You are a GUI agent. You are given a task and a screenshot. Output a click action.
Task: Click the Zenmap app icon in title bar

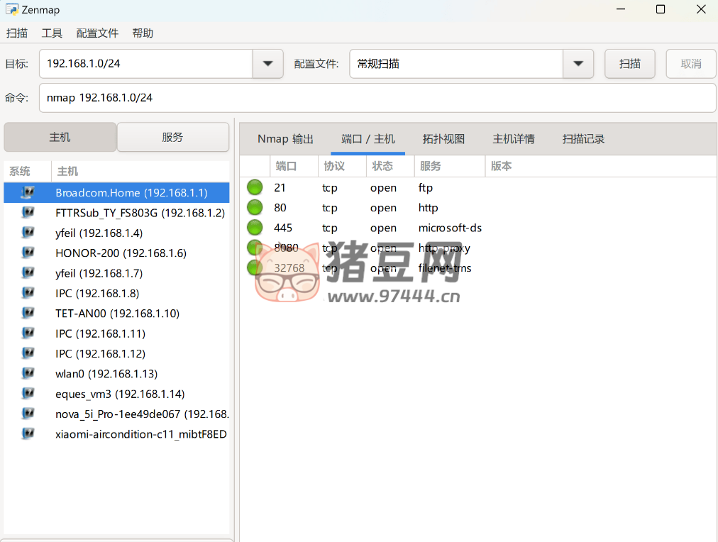(11, 10)
